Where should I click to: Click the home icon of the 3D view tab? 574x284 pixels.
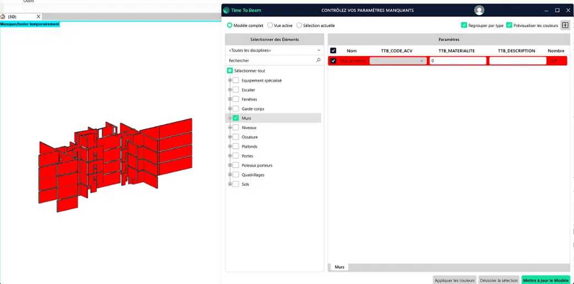3,17
